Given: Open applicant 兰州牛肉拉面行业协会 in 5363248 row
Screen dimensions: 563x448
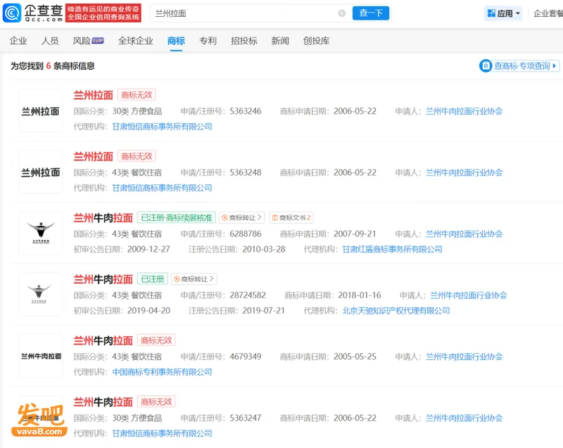Looking at the screenshot, I should pos(464,172).
